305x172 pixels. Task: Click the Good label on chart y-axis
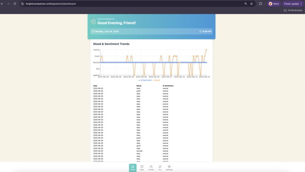[x=97, y=56]
